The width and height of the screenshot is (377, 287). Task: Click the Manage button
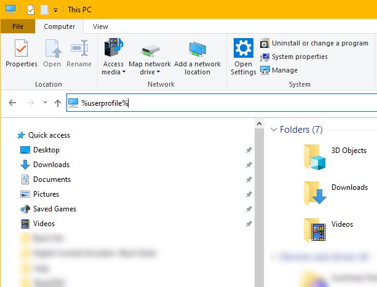(x=279, y=70)
